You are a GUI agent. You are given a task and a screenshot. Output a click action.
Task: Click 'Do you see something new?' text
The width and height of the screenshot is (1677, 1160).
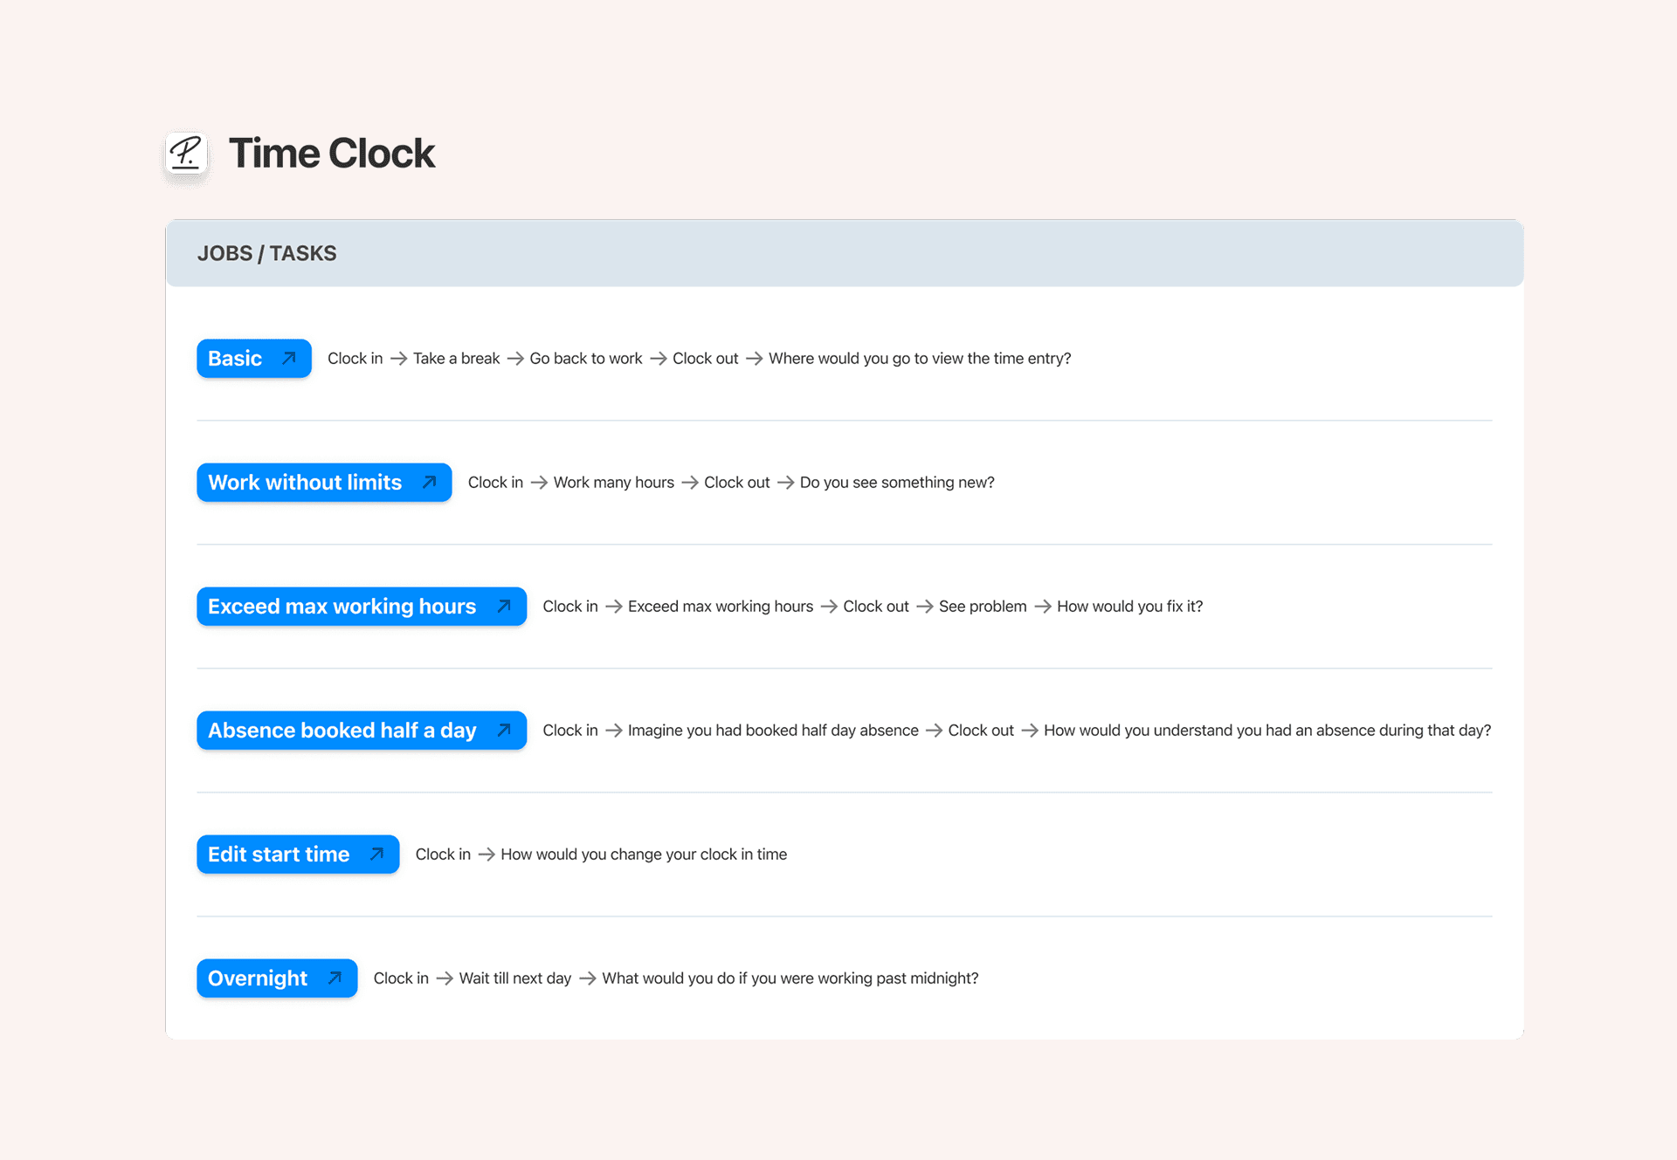tap(897, 483)
